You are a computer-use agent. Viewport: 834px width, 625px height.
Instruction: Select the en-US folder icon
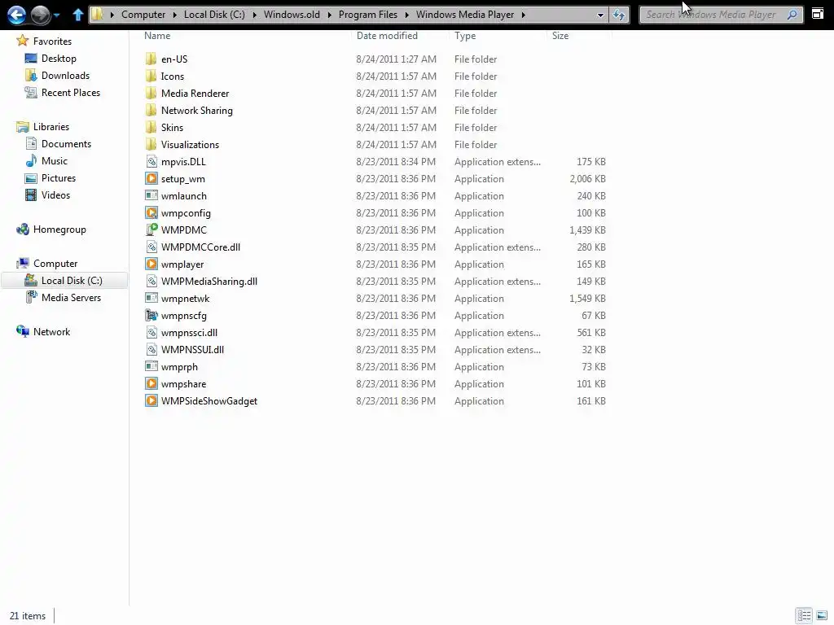click(x=151, y=59)
